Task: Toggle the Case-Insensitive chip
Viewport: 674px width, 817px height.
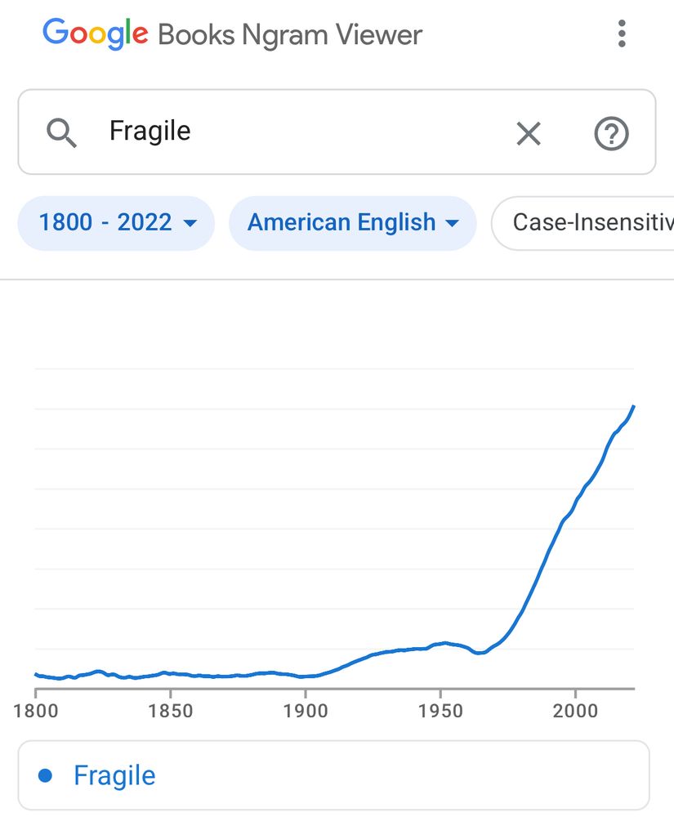Action: [582, 223]
